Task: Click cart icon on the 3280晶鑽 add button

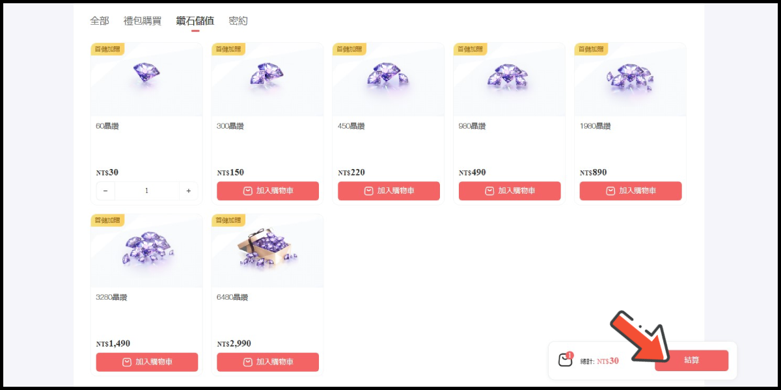Action: [x=127, y=362]
